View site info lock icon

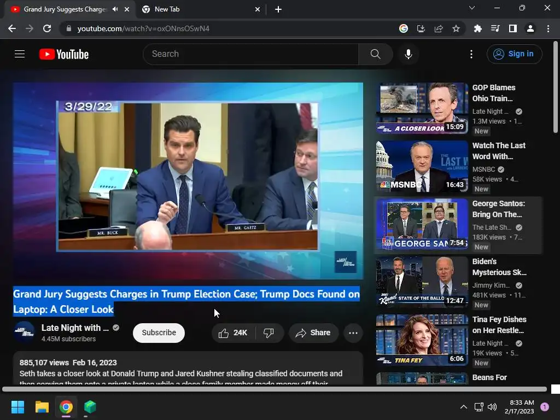68,28
